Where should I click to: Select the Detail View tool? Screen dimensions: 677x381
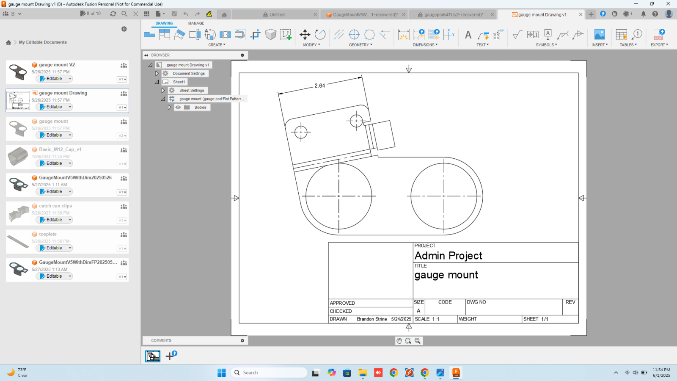click(x=195, y=34)
